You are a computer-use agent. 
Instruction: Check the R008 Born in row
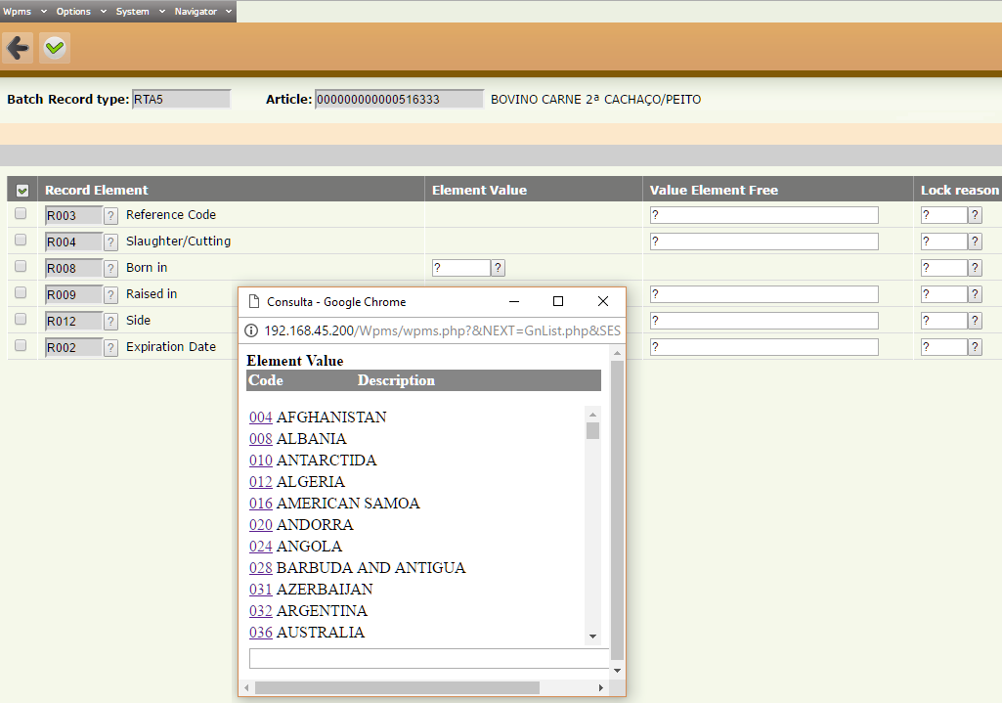point(21,266)
